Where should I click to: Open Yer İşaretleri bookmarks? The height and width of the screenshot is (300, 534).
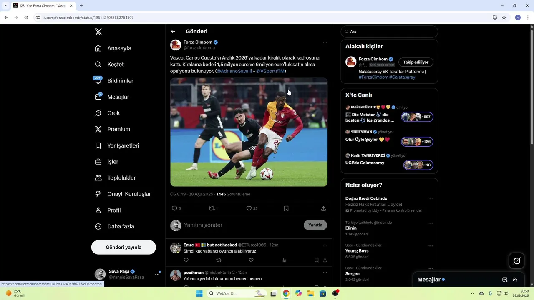point(117,145)
